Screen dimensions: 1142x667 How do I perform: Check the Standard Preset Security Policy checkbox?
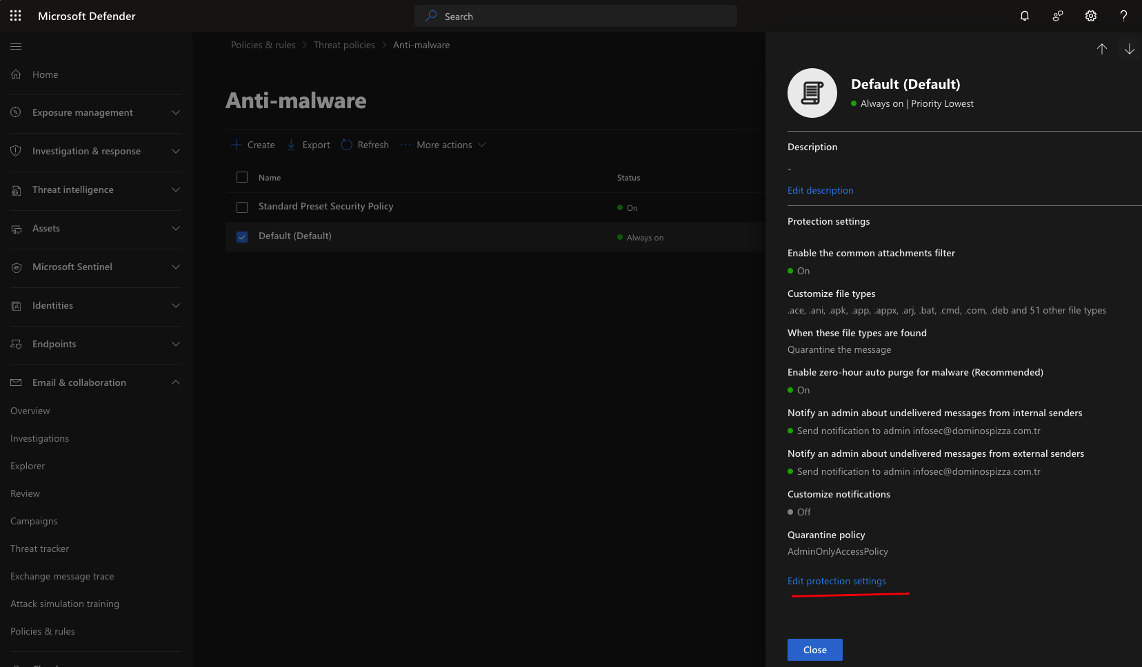coord(242,207)
